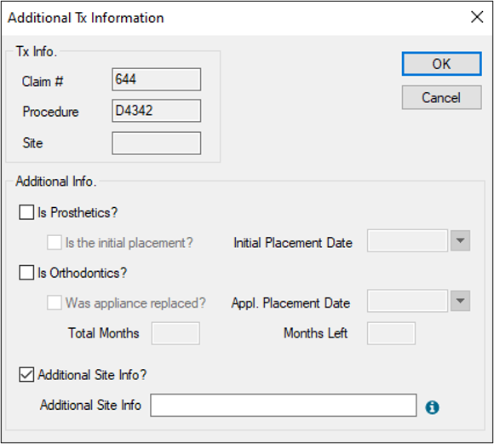Tick the Is Orthodontics? checkbox

click(26, 273)
